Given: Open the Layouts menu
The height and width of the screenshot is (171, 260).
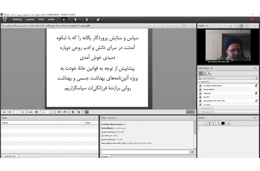Looking at the screenshot, I should click(30, 19).
